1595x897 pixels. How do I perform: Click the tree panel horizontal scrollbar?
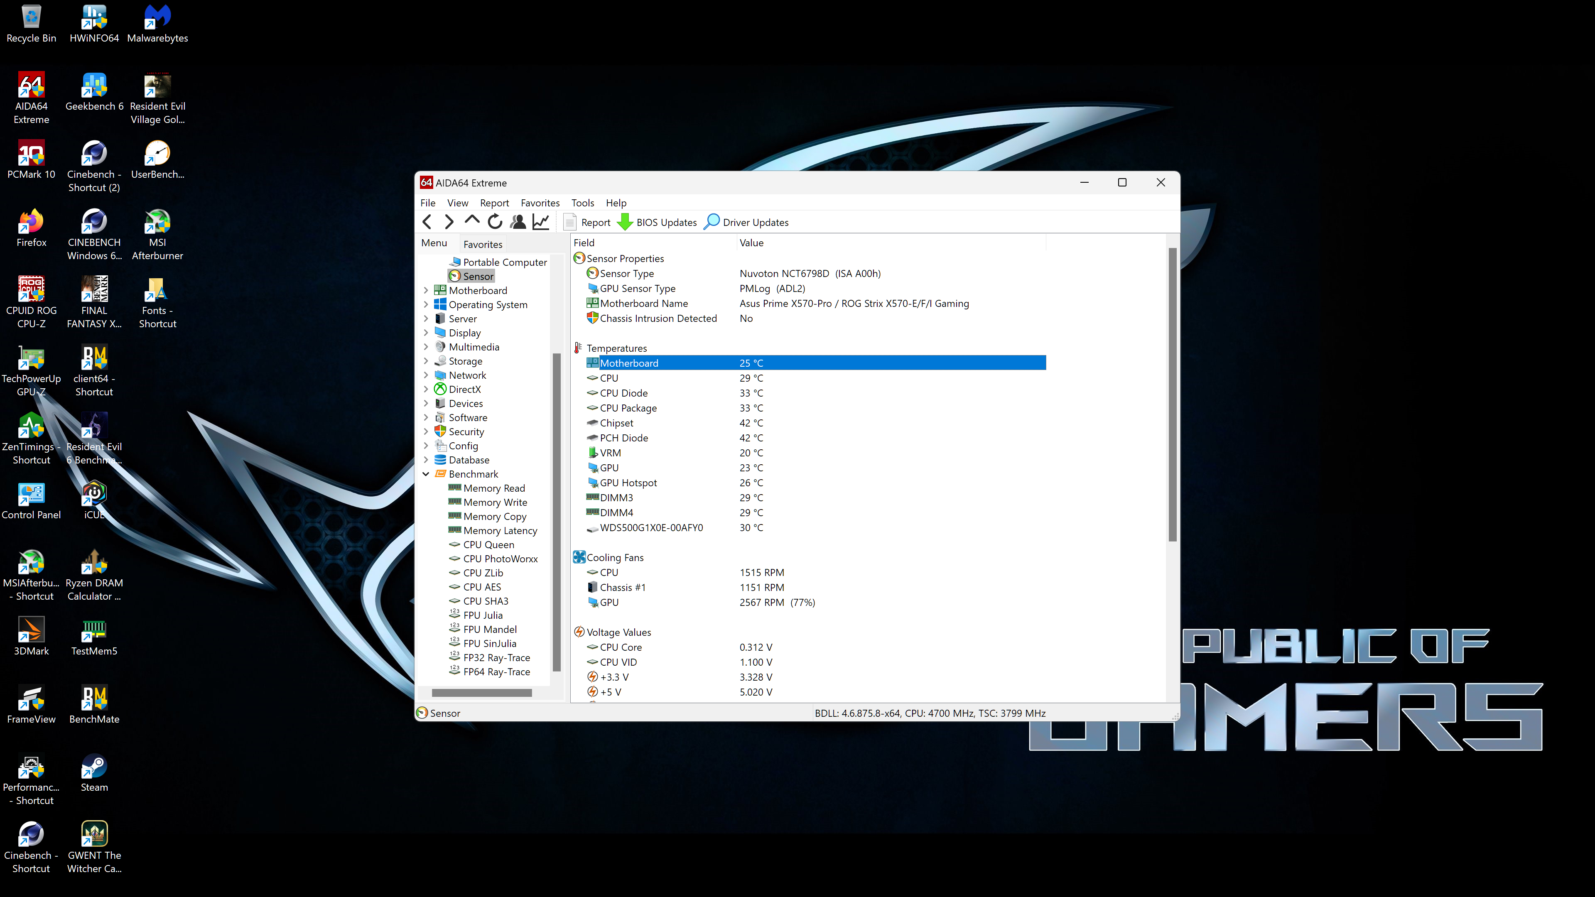click(x=482, y=693)
